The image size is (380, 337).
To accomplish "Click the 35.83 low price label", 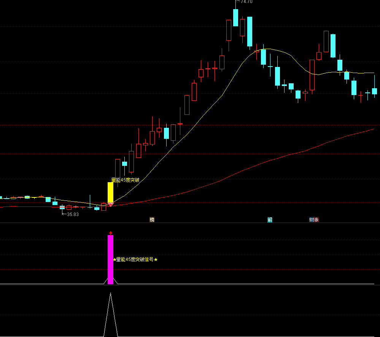I will click(x=72, y=215).
